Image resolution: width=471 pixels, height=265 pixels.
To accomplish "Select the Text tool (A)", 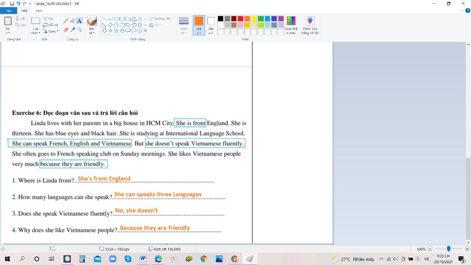I will click(79, 21).
